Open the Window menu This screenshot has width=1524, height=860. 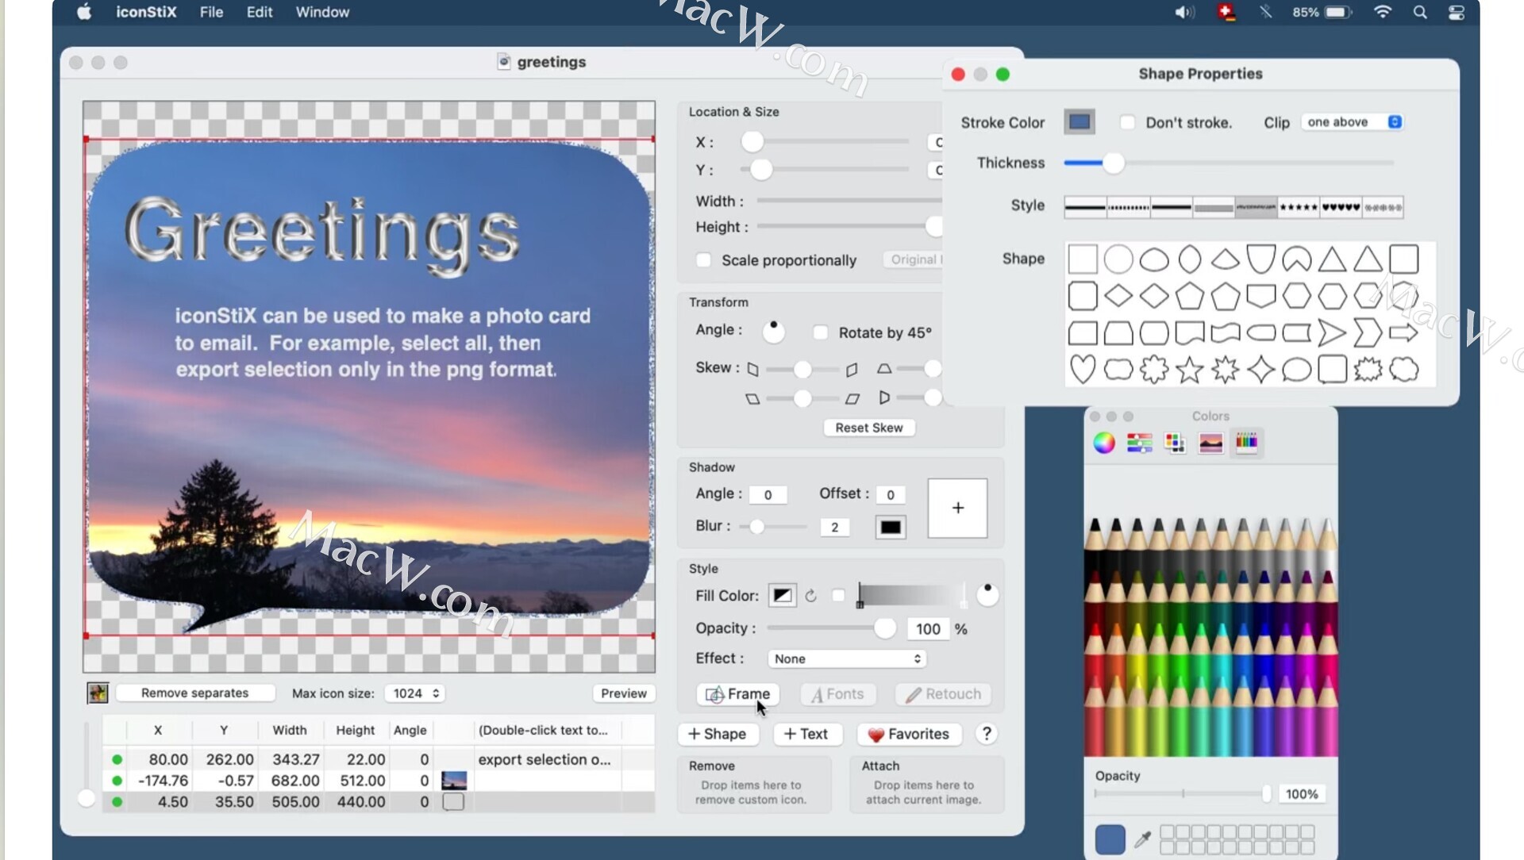click(322, 12)
